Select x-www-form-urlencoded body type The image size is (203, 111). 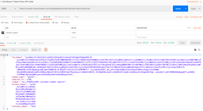(38, 23)
